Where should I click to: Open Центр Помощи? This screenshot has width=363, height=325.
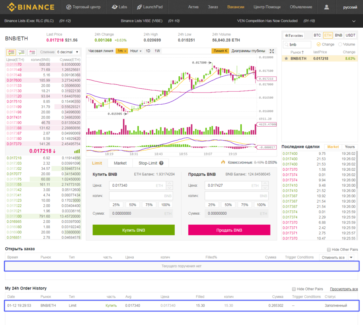point(267,7)
